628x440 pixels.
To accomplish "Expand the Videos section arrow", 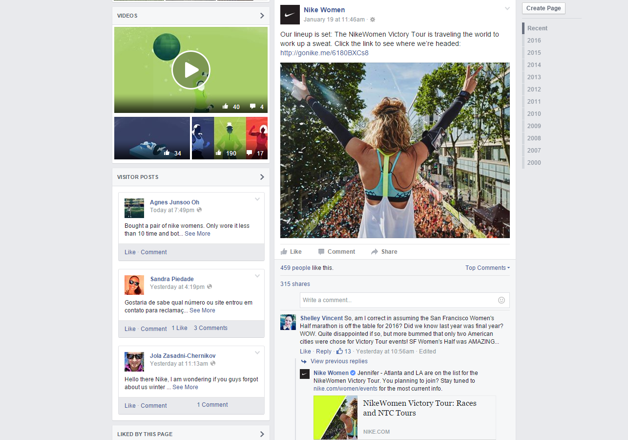I will tap(262, 16).
